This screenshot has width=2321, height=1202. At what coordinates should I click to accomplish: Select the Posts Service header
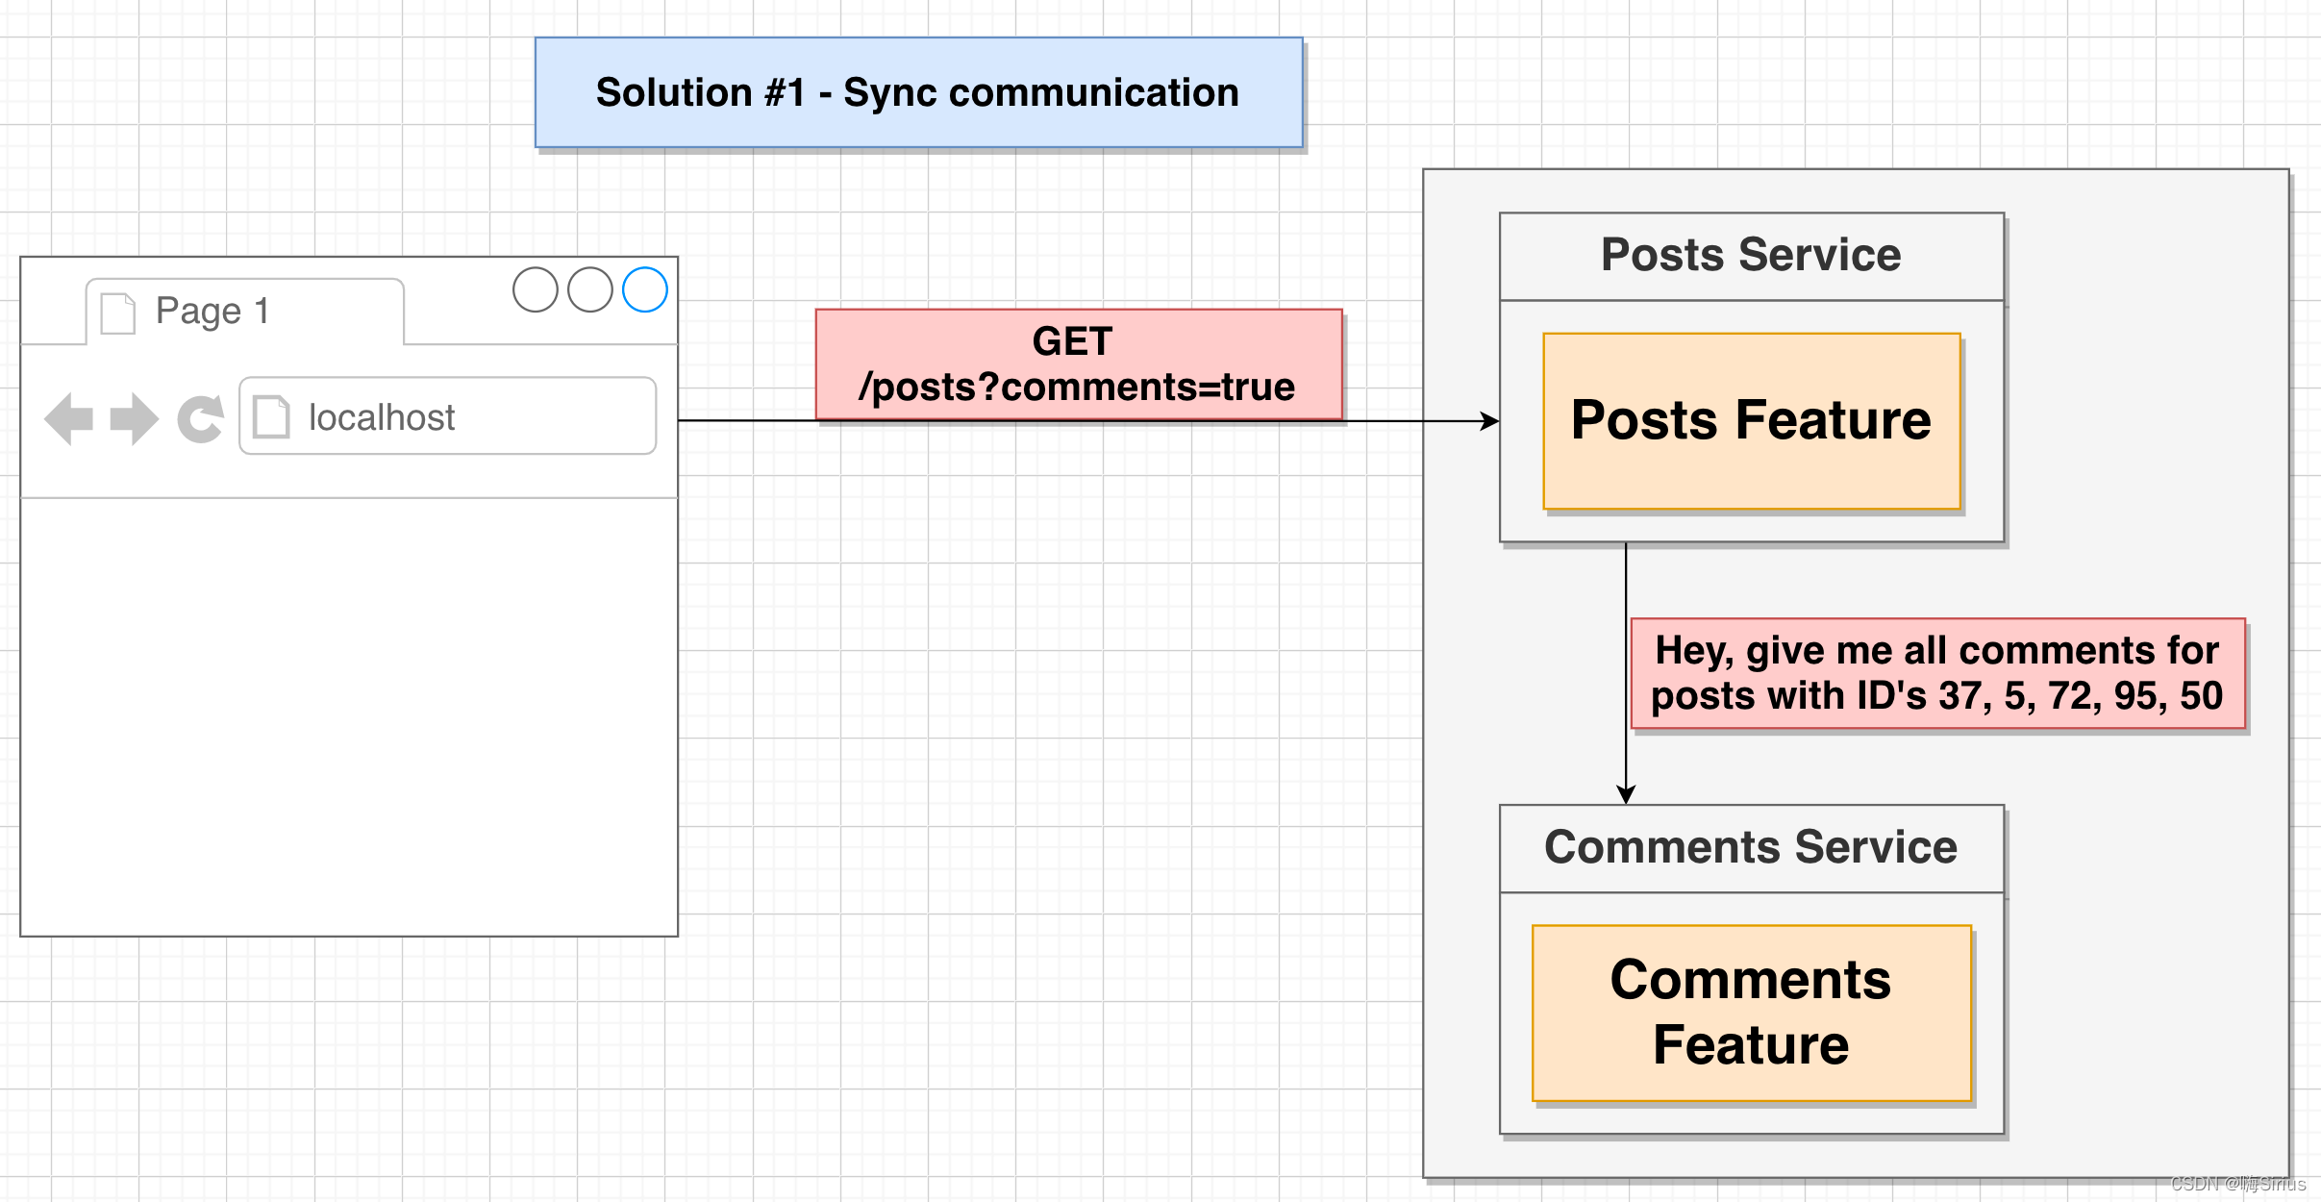tap(1752, 256)
